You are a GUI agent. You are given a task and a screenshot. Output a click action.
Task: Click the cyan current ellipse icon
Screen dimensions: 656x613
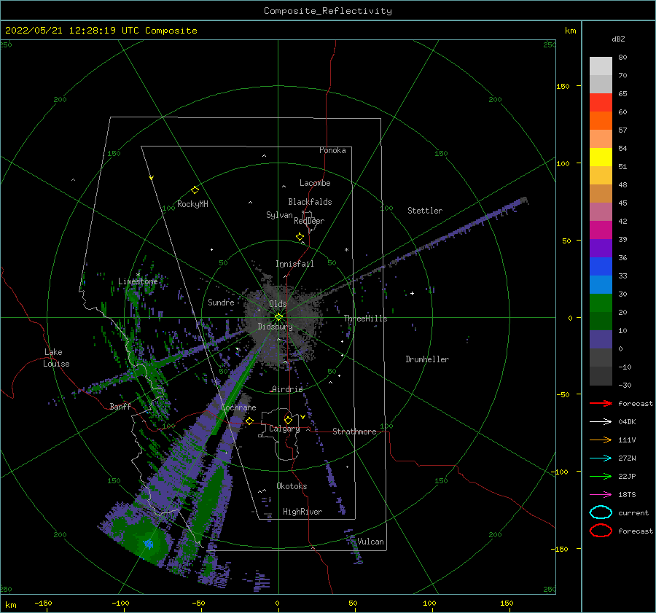coord(601,512)
